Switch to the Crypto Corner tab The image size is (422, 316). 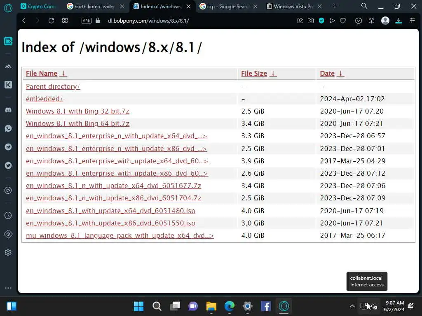tap(38, 6)
